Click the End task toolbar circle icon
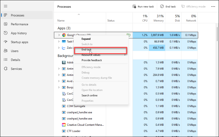The image size is (219, 137). [x=162, y=6]
